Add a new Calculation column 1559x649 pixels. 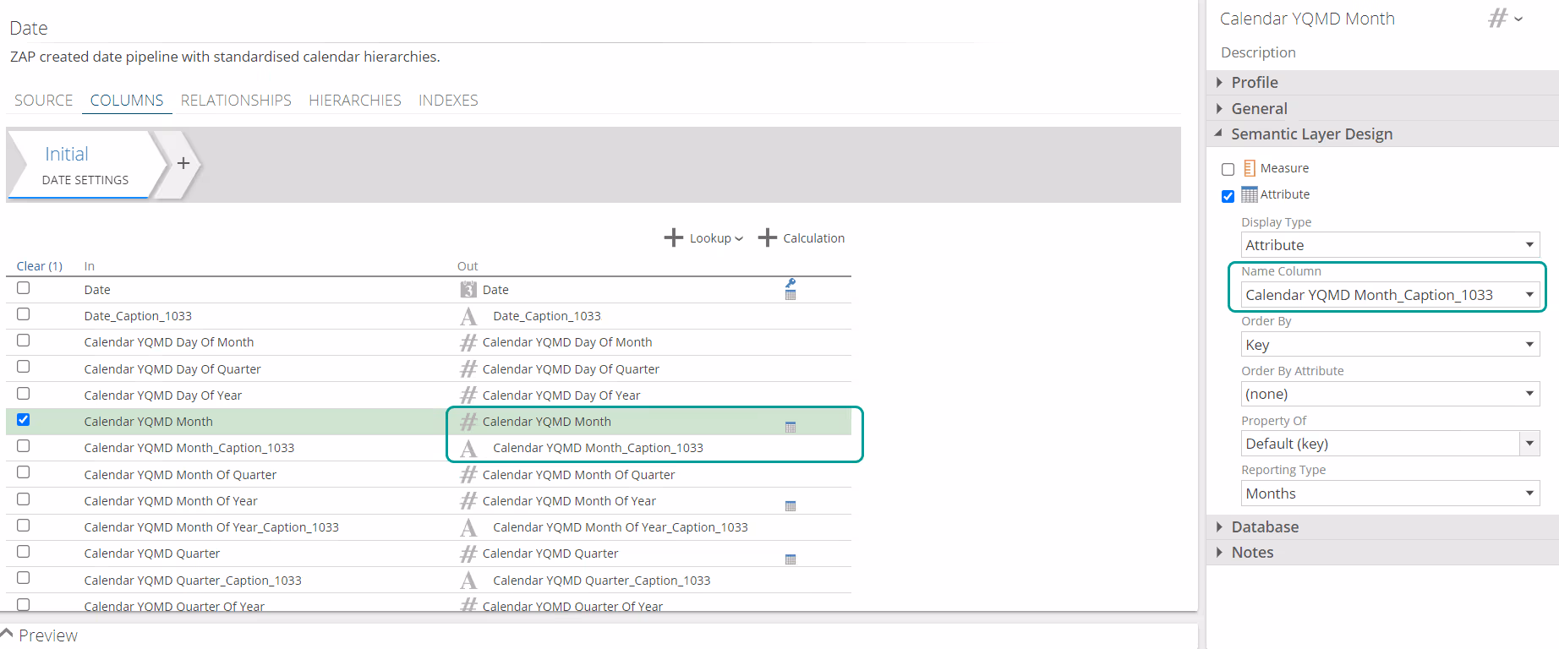(x=801, y=238)
